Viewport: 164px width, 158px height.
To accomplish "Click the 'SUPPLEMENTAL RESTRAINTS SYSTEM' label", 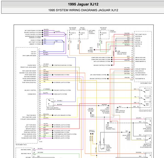I will coord(65,134).
